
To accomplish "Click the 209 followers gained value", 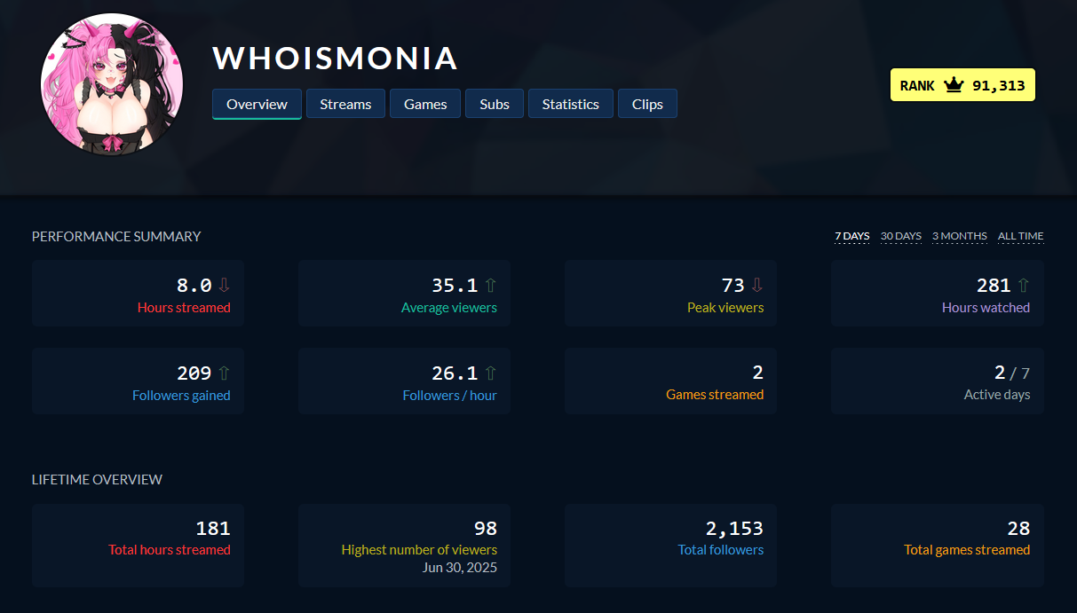I will tap(194, 373).
